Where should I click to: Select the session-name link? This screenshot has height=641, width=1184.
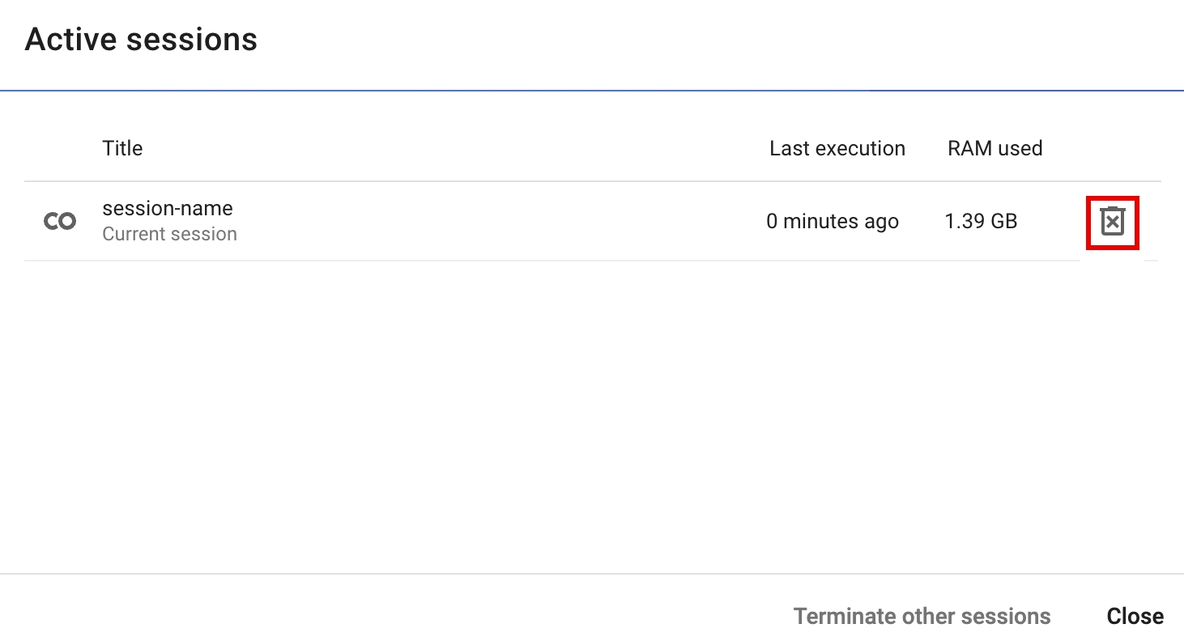pyautogui.click(x=168, y=208)
